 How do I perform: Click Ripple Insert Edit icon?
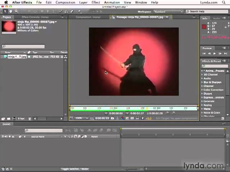click(x=167, y=113)
